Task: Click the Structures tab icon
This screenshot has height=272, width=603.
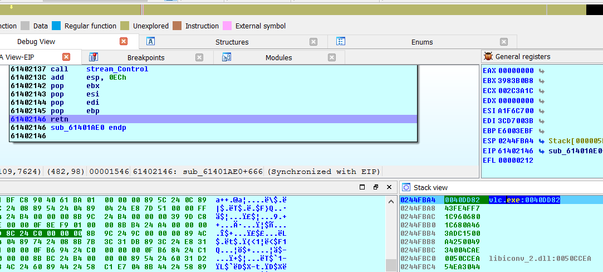Action: [150, 42]
